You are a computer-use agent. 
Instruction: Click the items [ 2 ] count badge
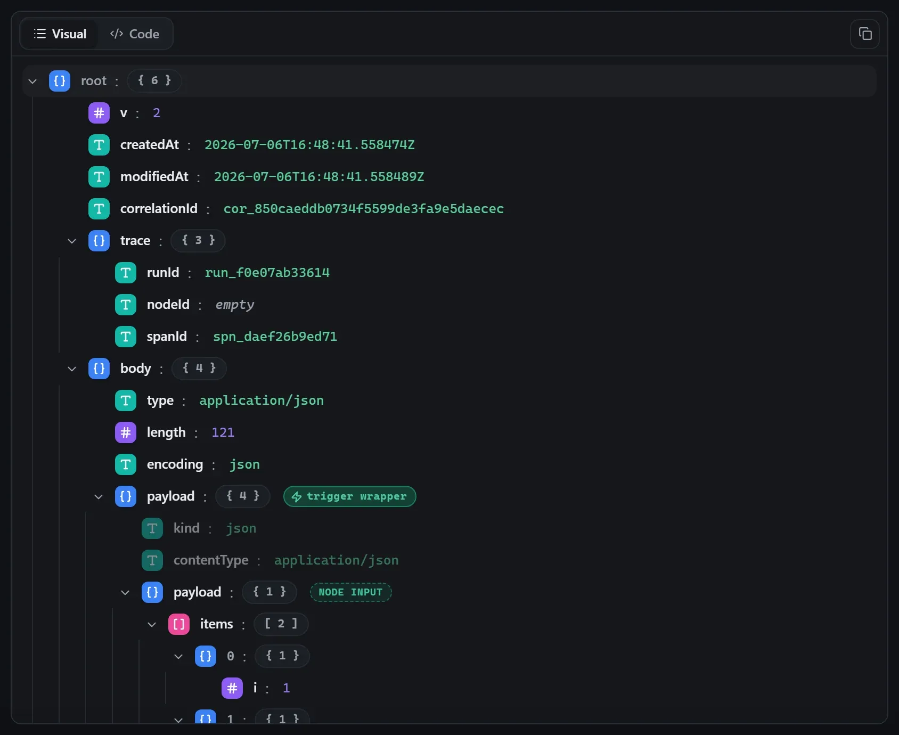[x=281, y=624]
